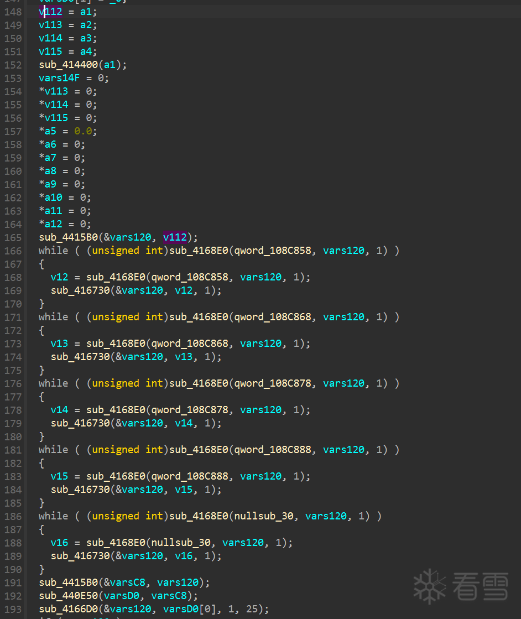Open sub_440E50 on line 192
521x619 pixels.
[x=68, y=596]
